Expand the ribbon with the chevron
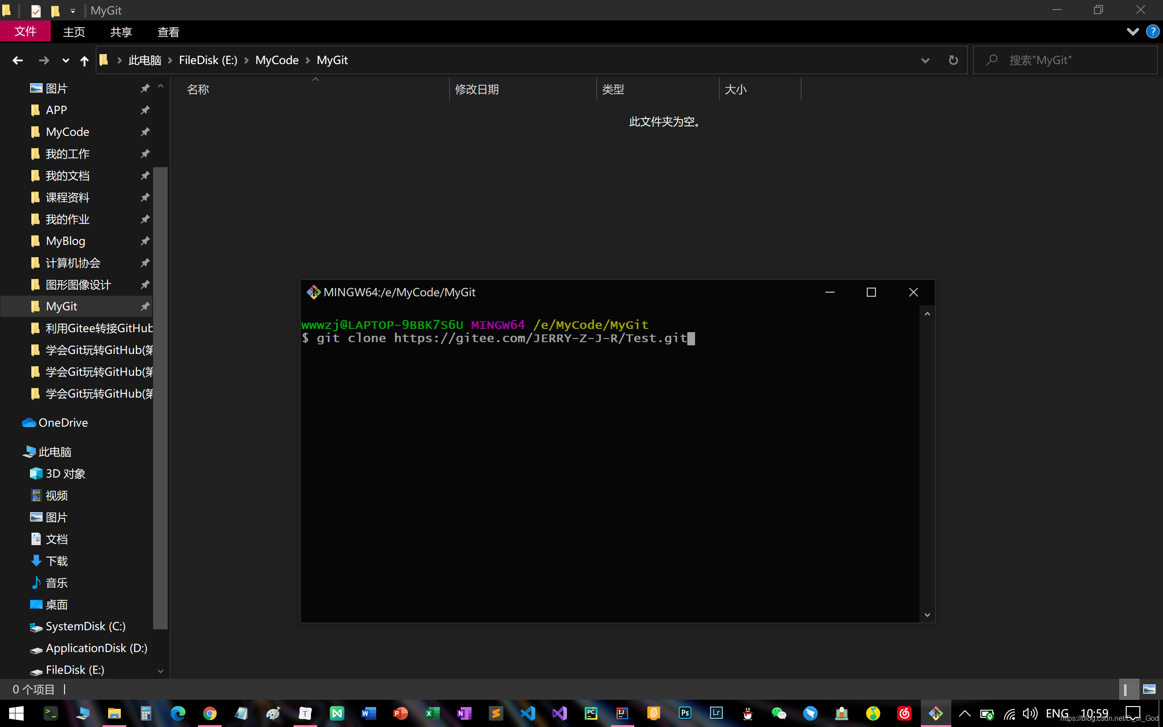 1132,32
